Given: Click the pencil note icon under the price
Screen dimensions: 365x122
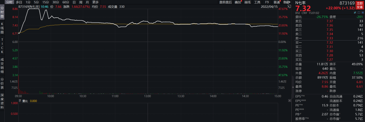Looking at the screenshot, I should point(355,13).
